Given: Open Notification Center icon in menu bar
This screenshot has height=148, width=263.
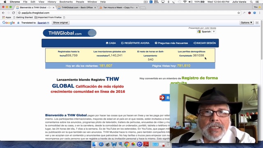Looking at the screenshot, I should [257, 2].
